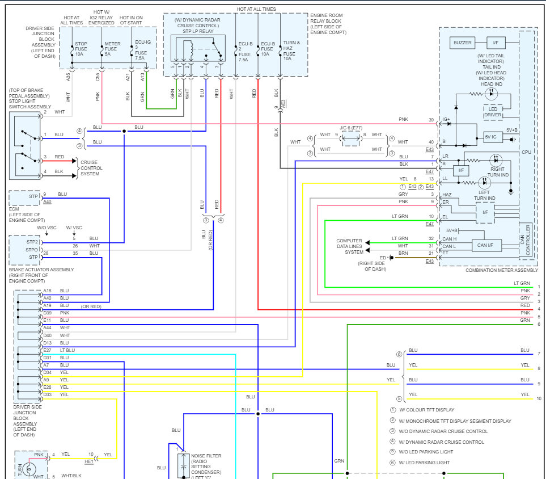Click the METER FUSE 5A label
The height and width of the screenshot is (479, 546).
pyautogui.click(x=112, y=49)
